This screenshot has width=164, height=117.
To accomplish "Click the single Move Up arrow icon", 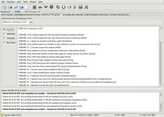I will click(x=40, y=7).
